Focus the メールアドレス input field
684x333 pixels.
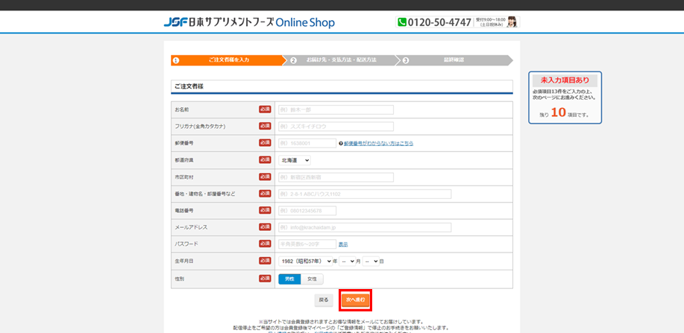[365, 227]
